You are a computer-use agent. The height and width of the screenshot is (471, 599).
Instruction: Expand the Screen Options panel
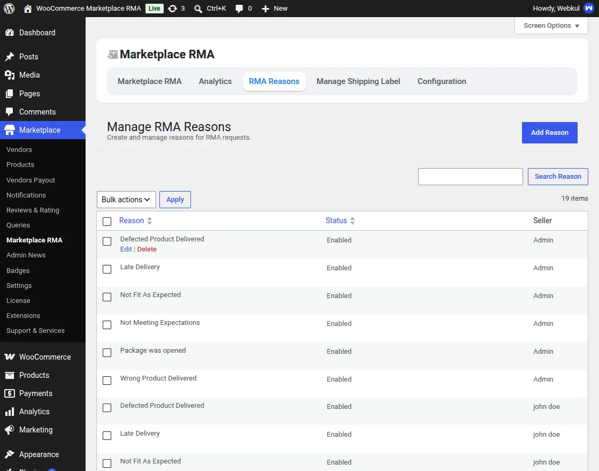pyautogui.click(x=551, y=26)
